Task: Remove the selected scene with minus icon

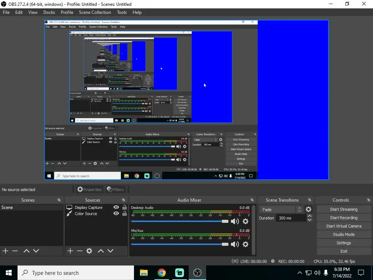Action: tap(15, 251)
